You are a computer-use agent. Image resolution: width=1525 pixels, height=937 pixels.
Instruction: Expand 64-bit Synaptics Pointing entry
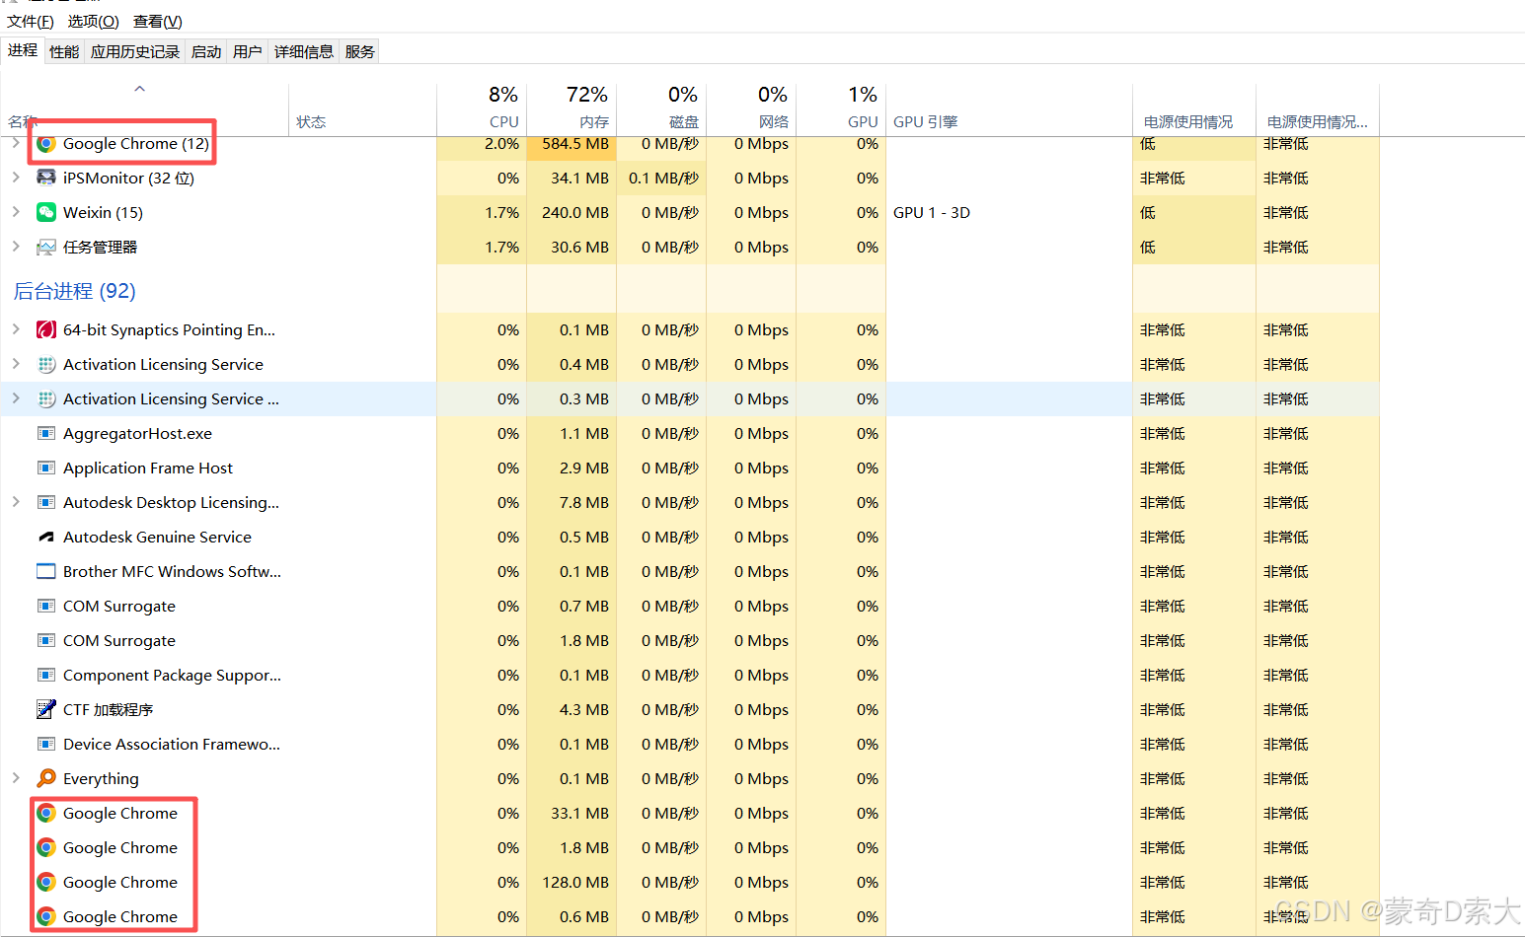click(x=16, y=329)
